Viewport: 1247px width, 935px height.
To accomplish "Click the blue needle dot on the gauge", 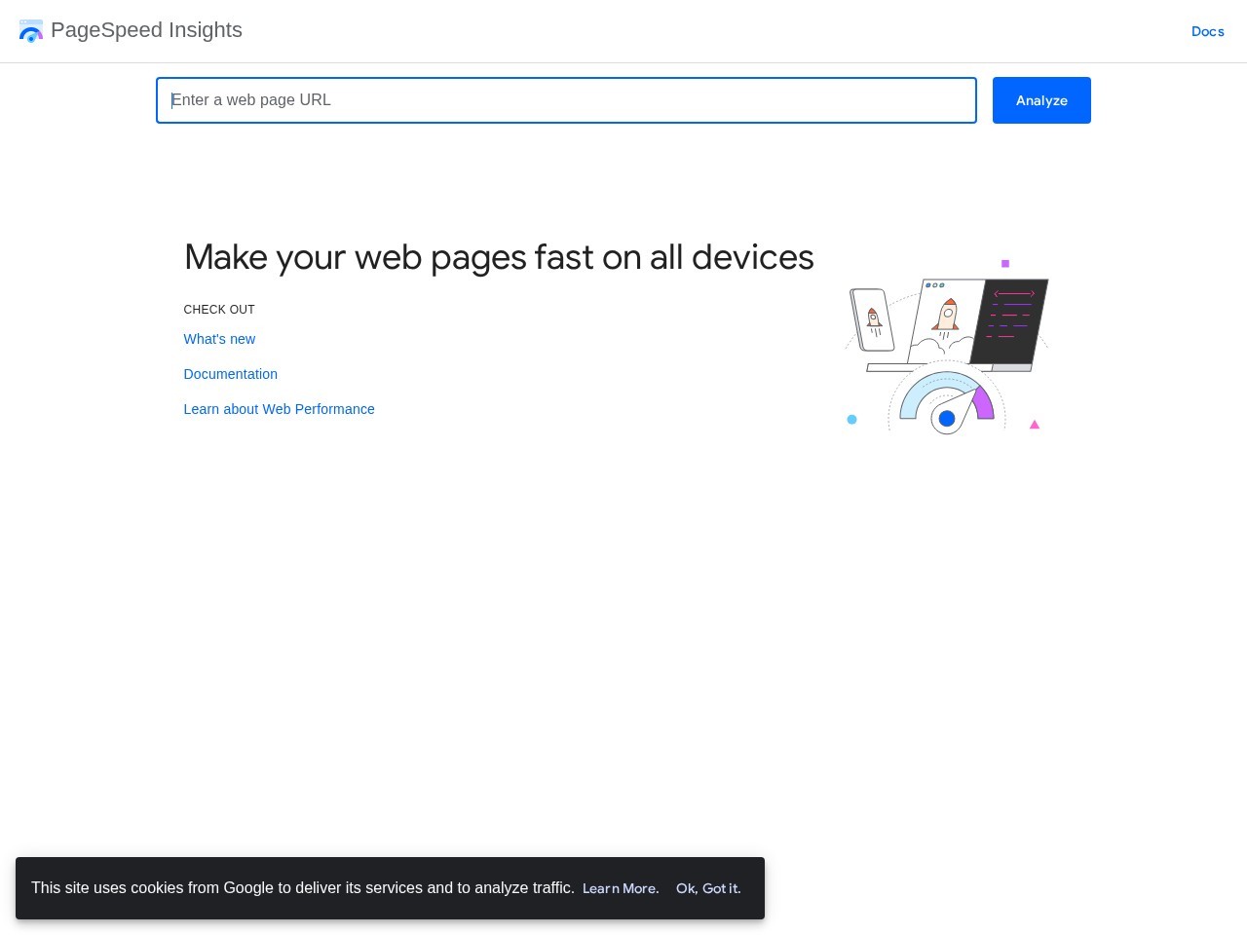I will point(946,419).
